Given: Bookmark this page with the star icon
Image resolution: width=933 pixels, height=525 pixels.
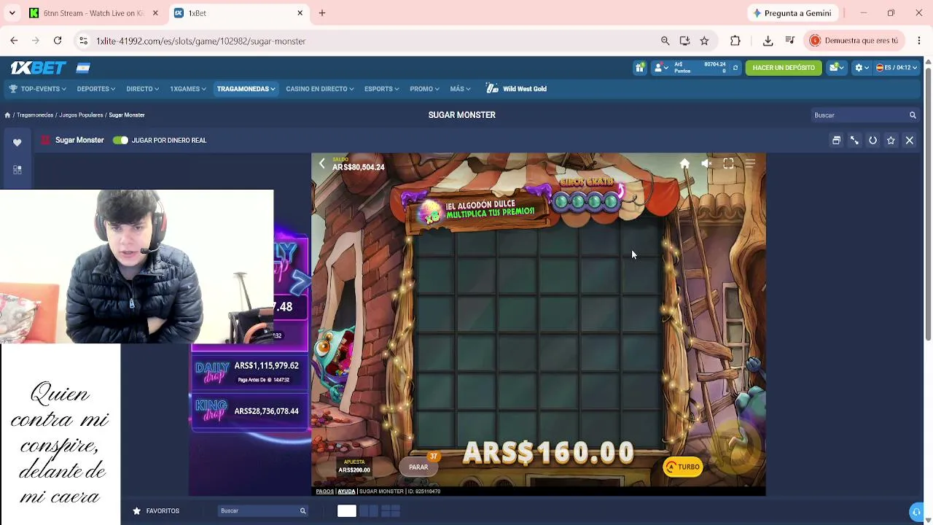Looking at the screenshot, I should coord(704,41).
